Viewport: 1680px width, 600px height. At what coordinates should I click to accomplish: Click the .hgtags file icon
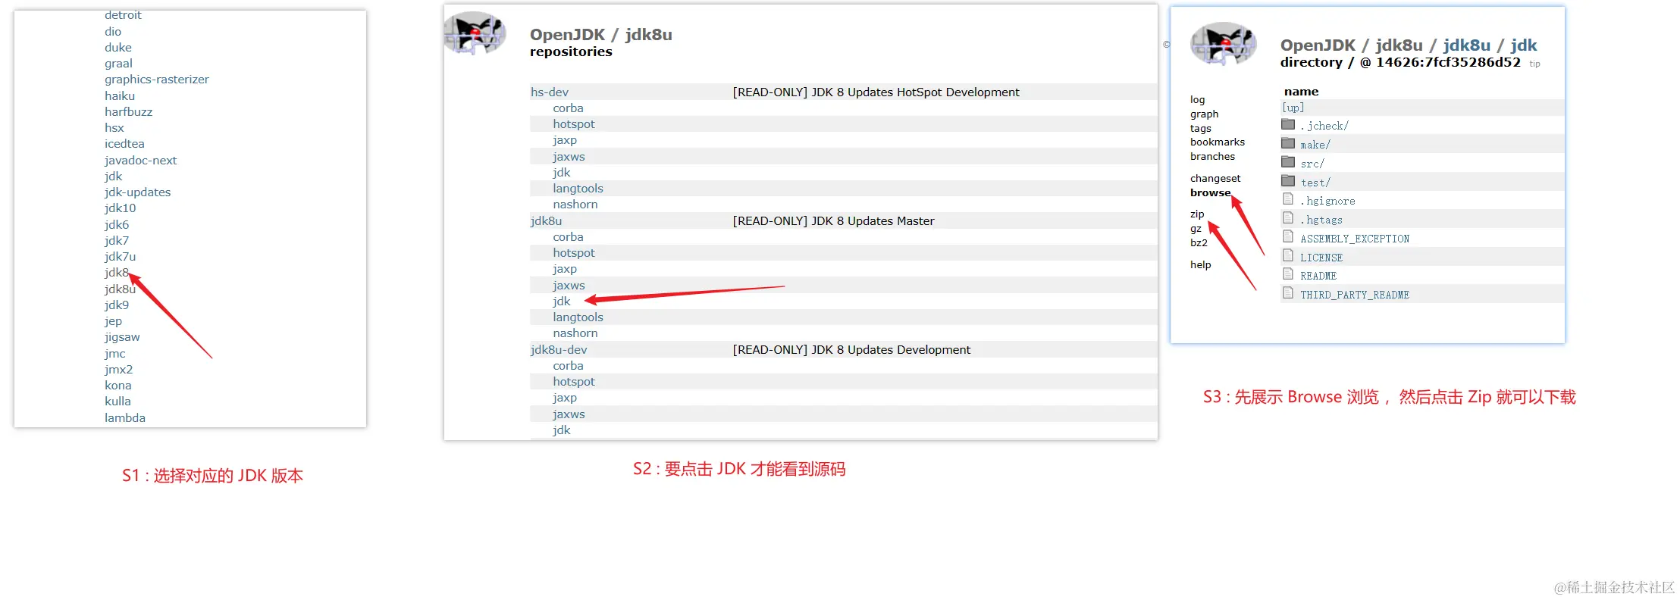(1288, 218)
